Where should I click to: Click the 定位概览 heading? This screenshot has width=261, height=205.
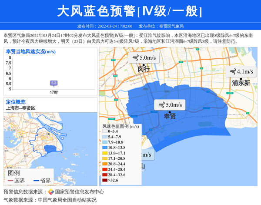pyautogui.click(x=16, y=102)
